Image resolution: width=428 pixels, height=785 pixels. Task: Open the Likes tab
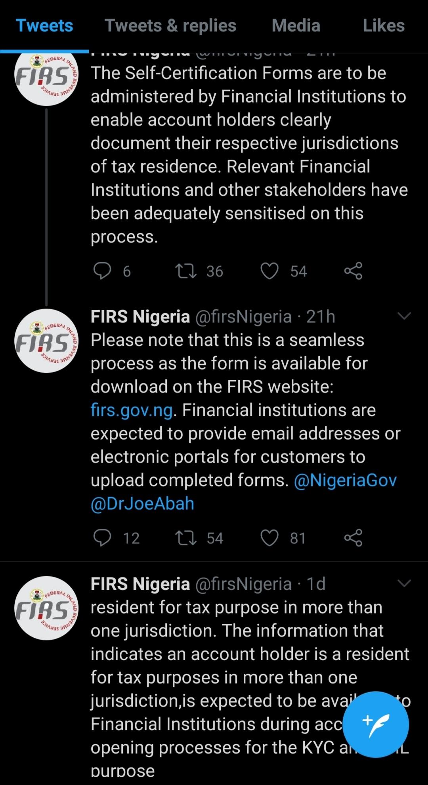pos(384,26)
